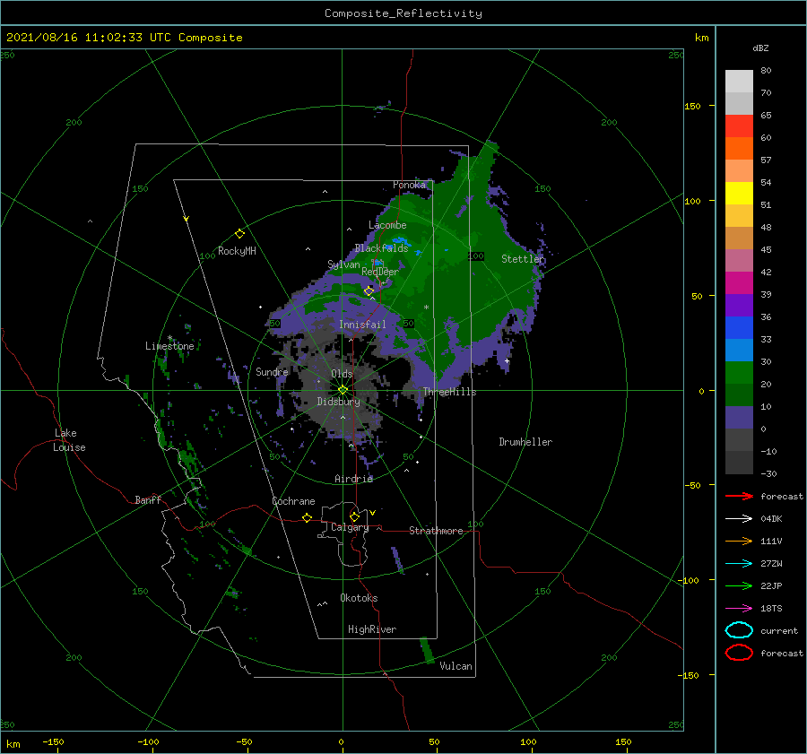807x754 pixels.
Task: Click the Sylvan label on the map
Action: [343, 264]
